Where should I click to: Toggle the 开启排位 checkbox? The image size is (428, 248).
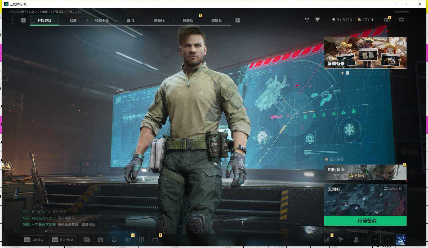pyautogui.click(x=329, y=176)
